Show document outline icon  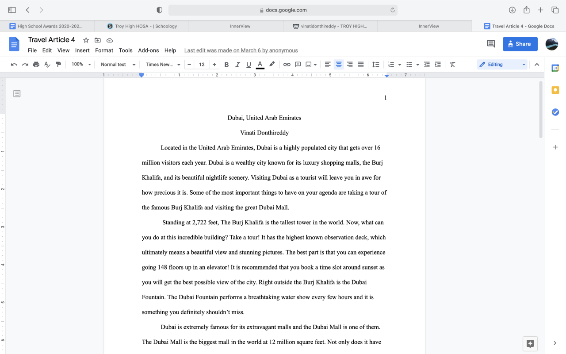pyautogui.click(x=17, y=93)
